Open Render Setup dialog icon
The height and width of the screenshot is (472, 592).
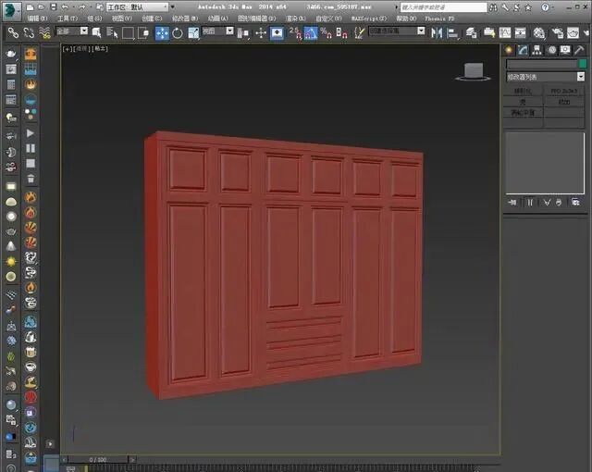(x=557, y=33)
